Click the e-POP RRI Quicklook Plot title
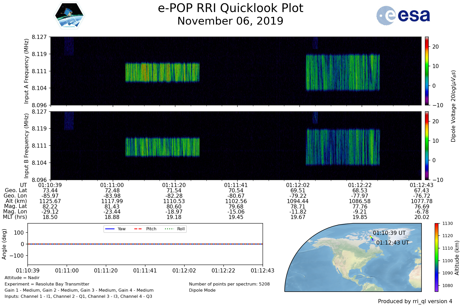The height and width of the screenshot is (307, 461). pyautogui.click(x=230, y=8)
